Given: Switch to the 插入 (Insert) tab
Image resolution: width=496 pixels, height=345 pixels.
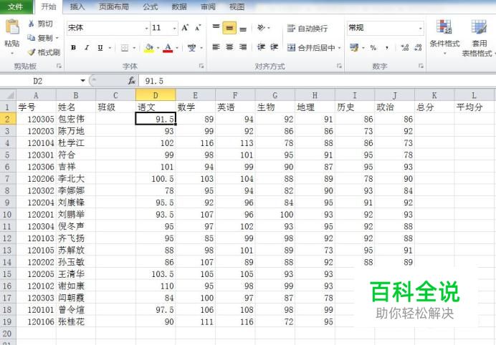Looking at the screenshot, I should [x=77, y=6].
